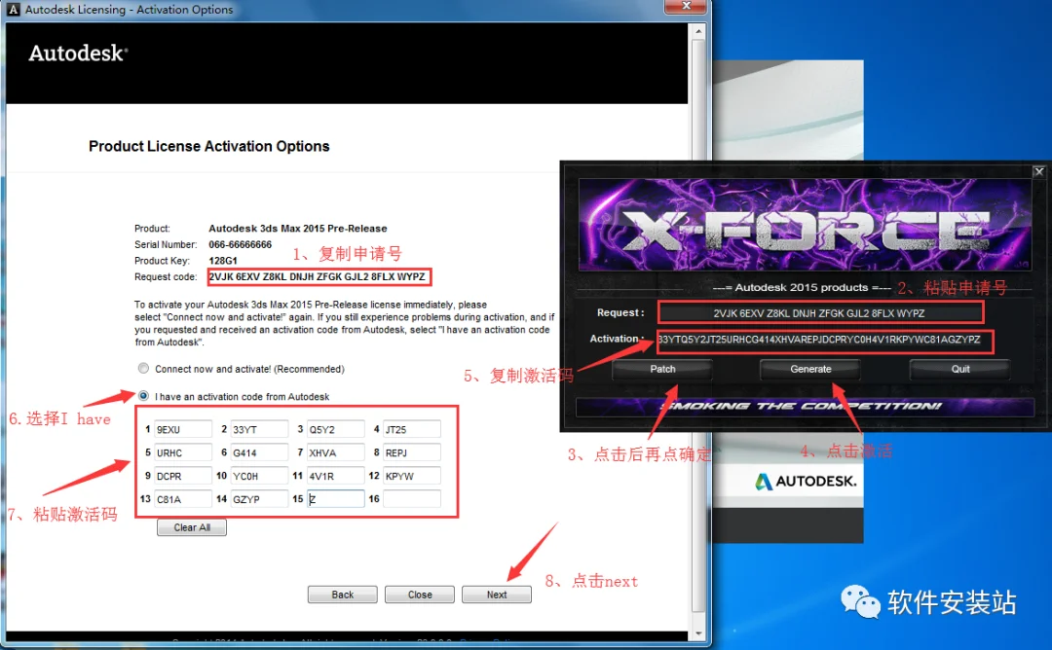This screenshot has height=650, width=1052.
Task: Click the scrollbar down arrow in licensing window
Action: click(x=698, y=633)
